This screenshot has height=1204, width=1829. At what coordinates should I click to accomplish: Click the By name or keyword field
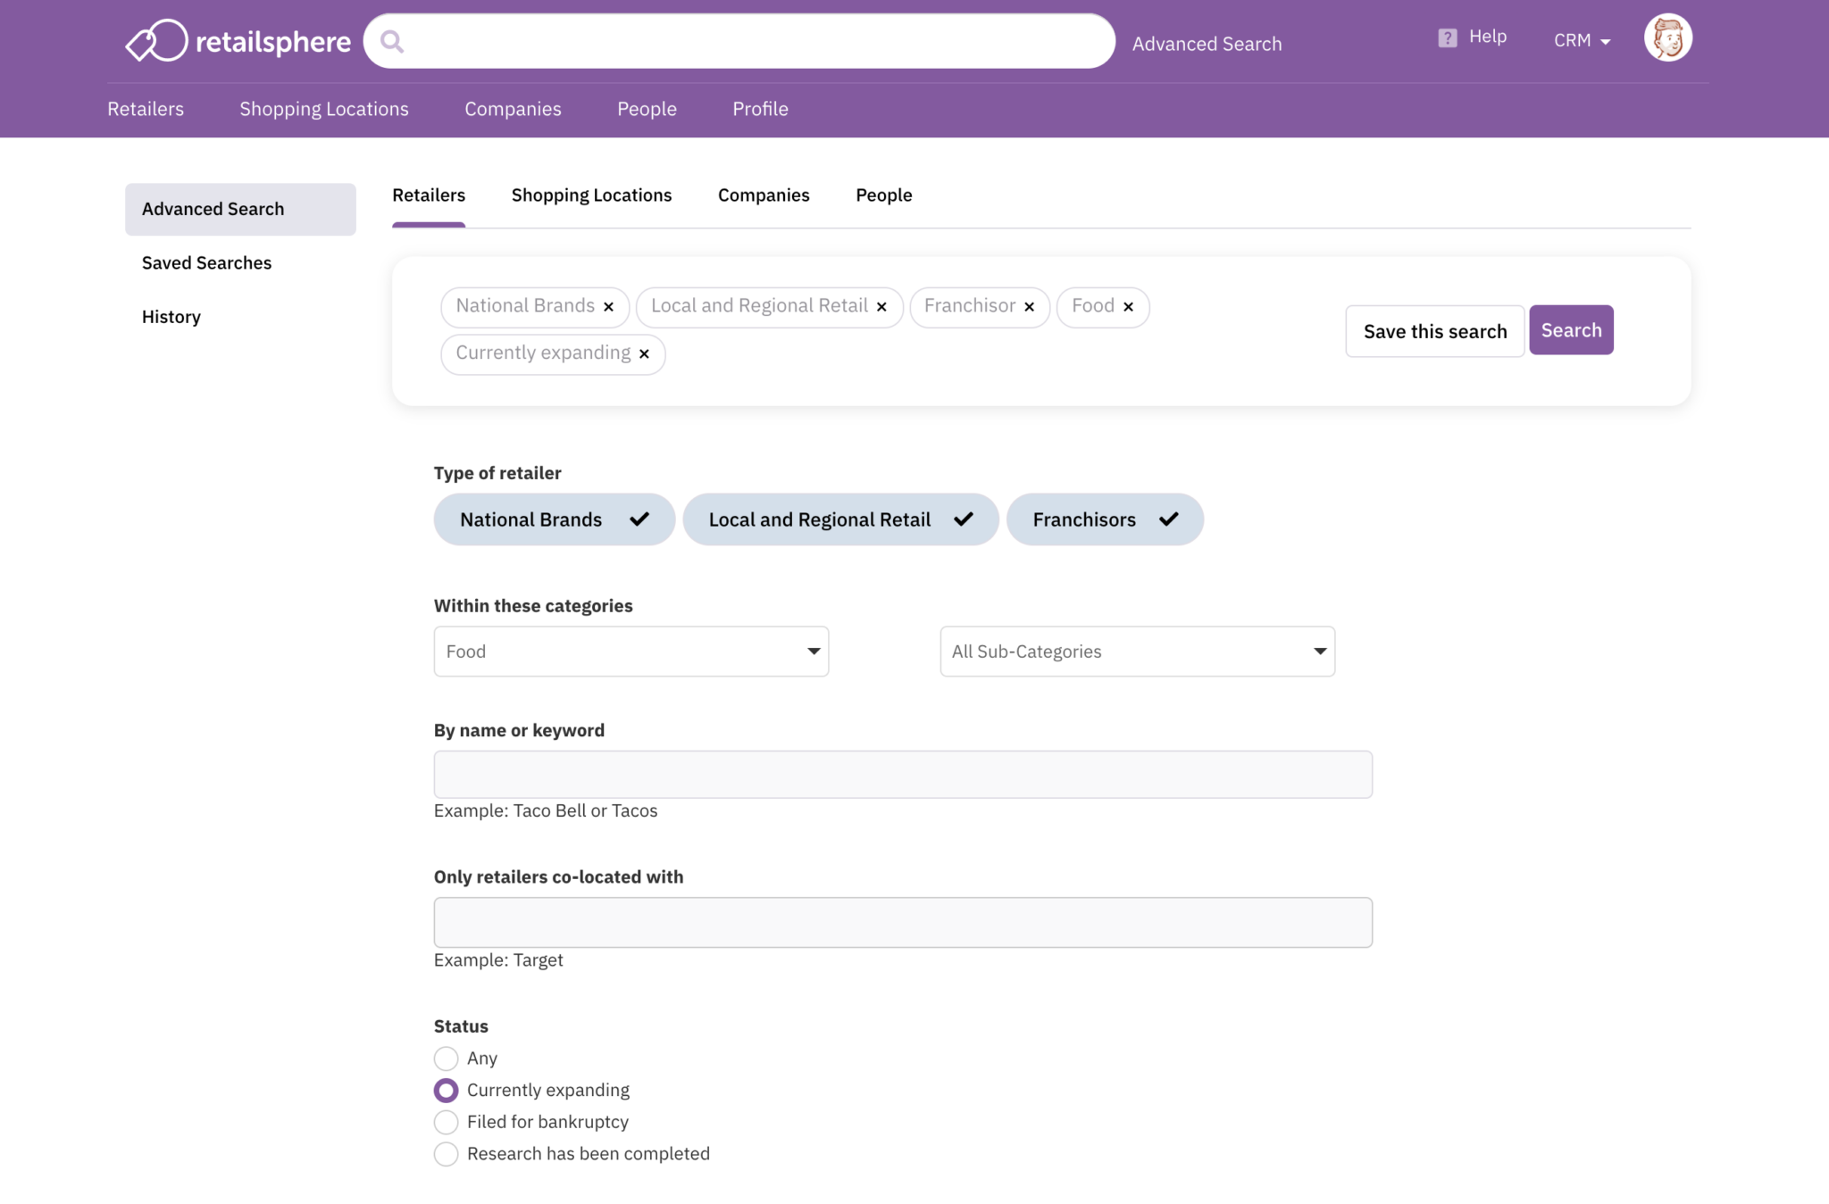tap(902, 775)
